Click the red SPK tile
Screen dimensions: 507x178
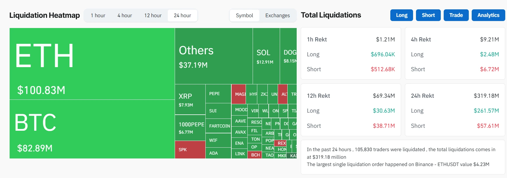[190, 150]
